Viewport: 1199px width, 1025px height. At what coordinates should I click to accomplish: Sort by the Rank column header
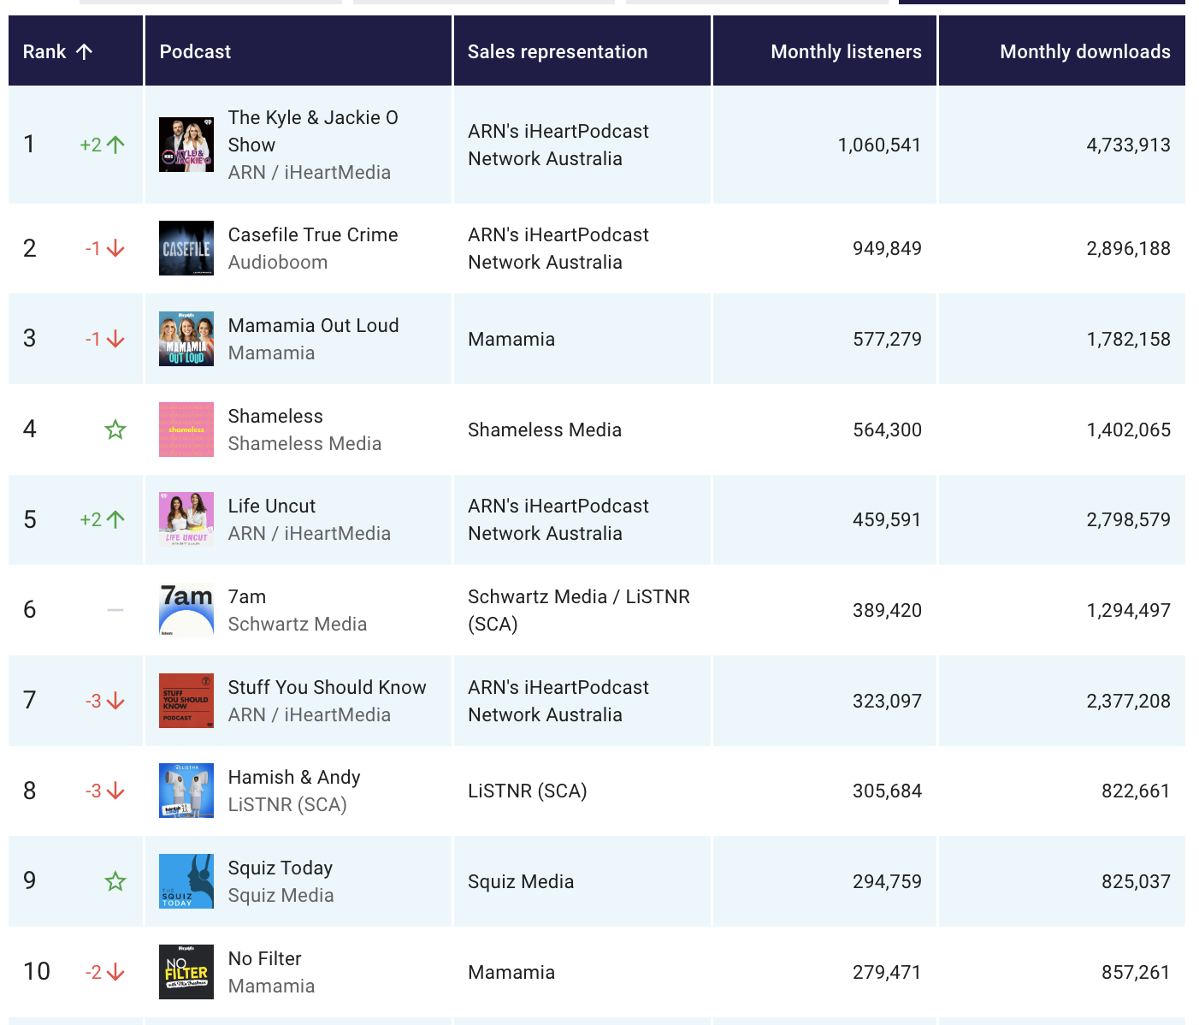(75, 51)
